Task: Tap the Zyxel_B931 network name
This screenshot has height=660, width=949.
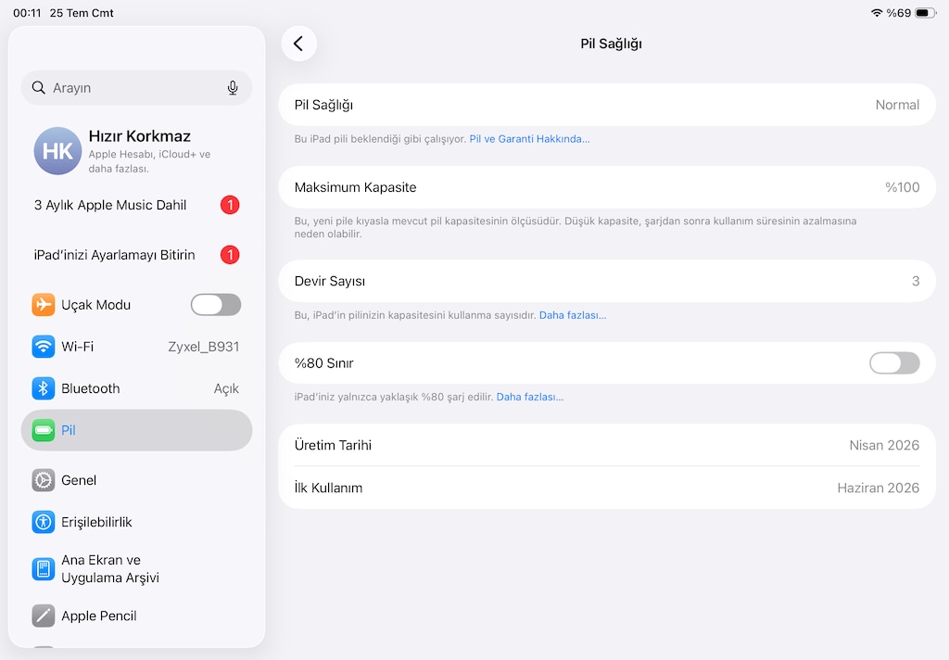Action: (203, 347)
